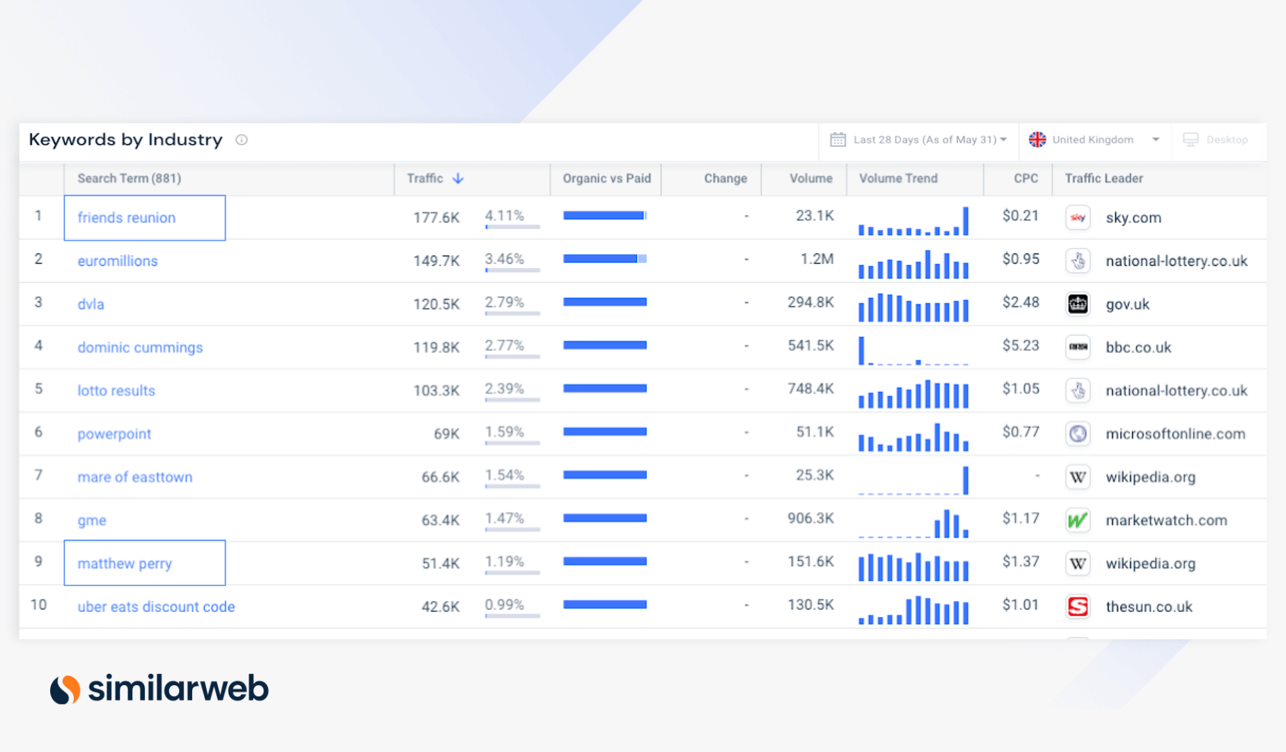
Task: Open the friends reunion keyword link
Action: tap(127, 218)
